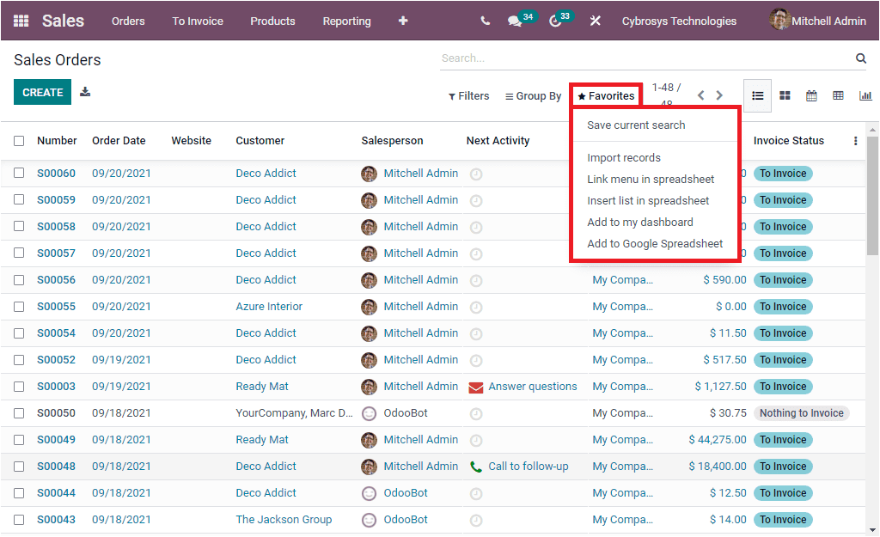Image resolution: width=880 pixels, height=537 pixels.
Task: Open the Graph view
Action: (865, 95)
